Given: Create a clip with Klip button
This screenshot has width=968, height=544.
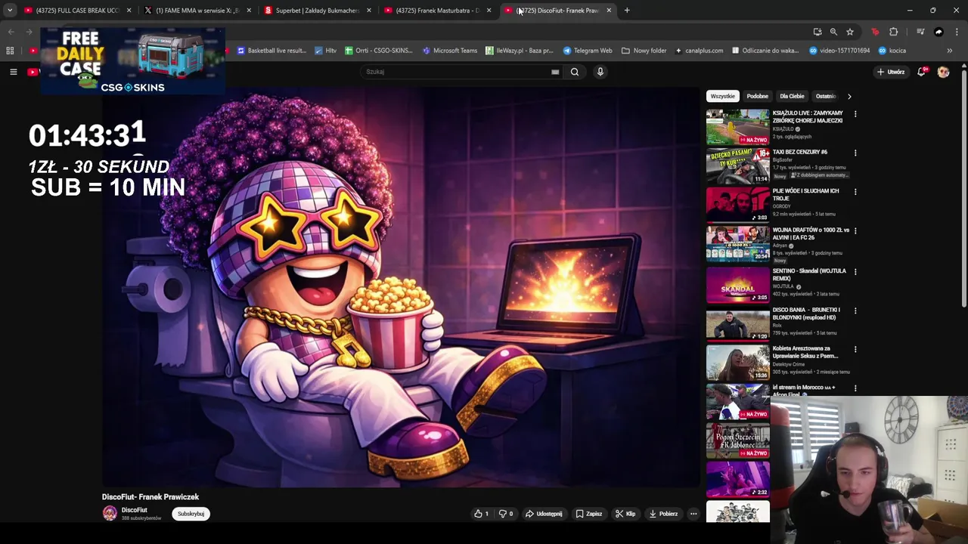Looking at the screenshot, I should (625, 514).
